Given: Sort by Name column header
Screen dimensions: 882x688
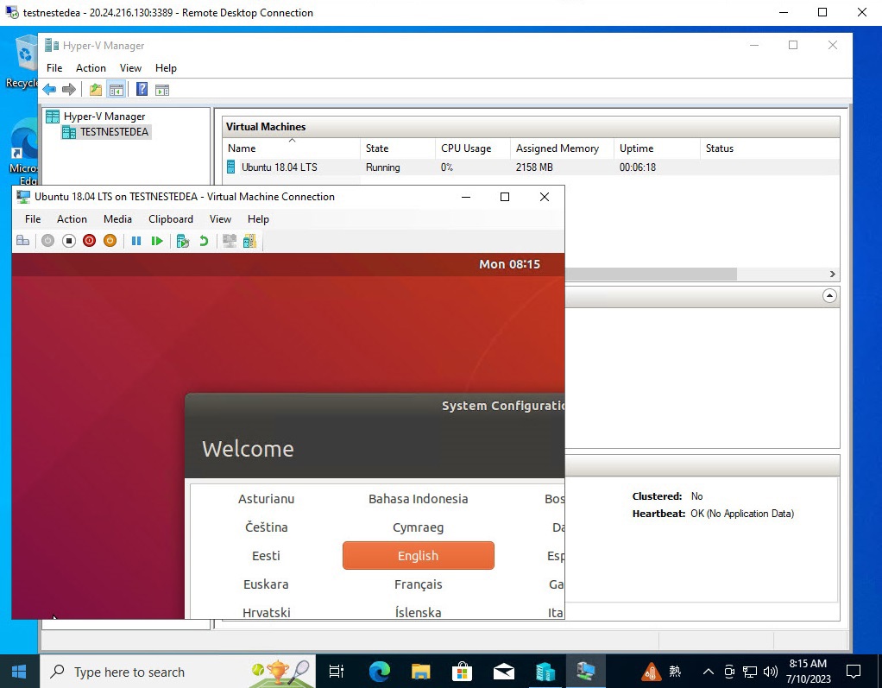Looking at the screenshot, I should click(x=292, y=148).
